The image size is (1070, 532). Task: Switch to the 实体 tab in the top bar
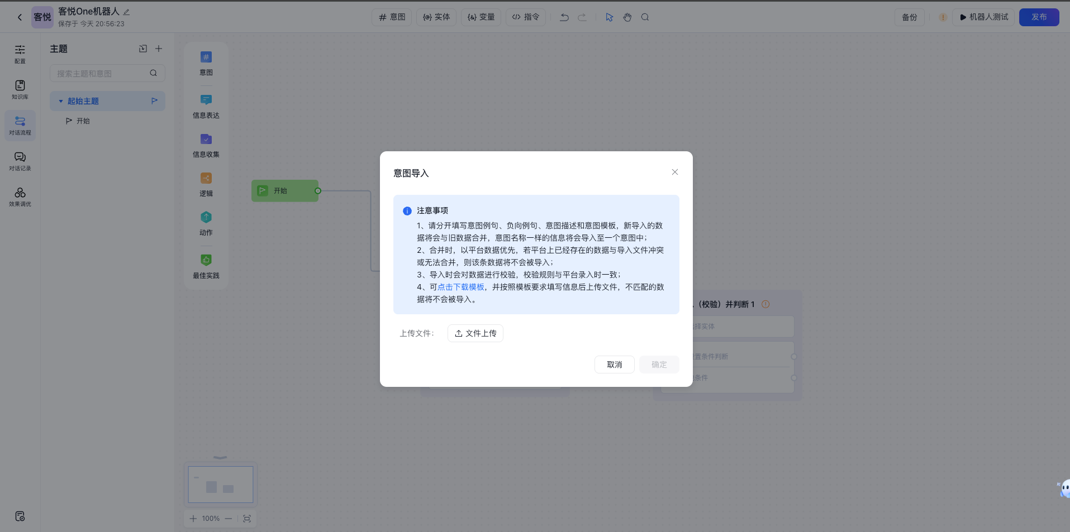(436, 17)
